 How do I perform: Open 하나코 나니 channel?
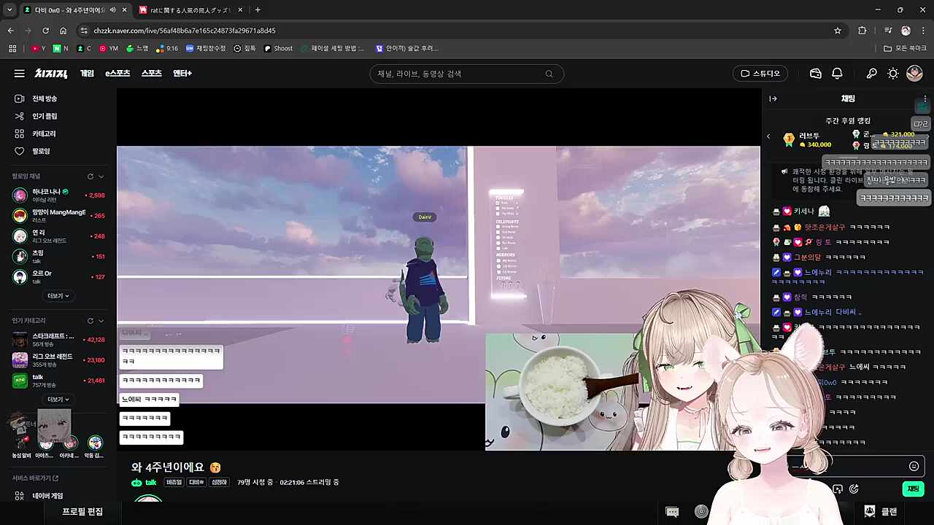point(58,195)
